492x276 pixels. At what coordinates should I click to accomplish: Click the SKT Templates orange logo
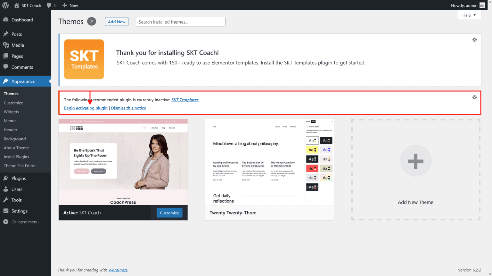(84, 59)
